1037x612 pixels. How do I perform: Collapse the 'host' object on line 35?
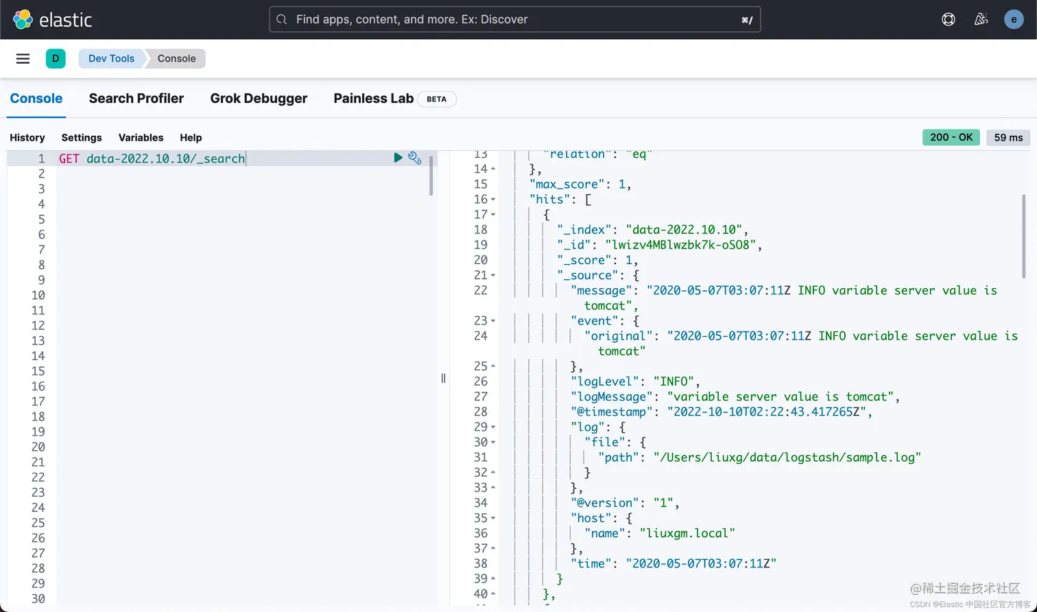coord(492,517)
